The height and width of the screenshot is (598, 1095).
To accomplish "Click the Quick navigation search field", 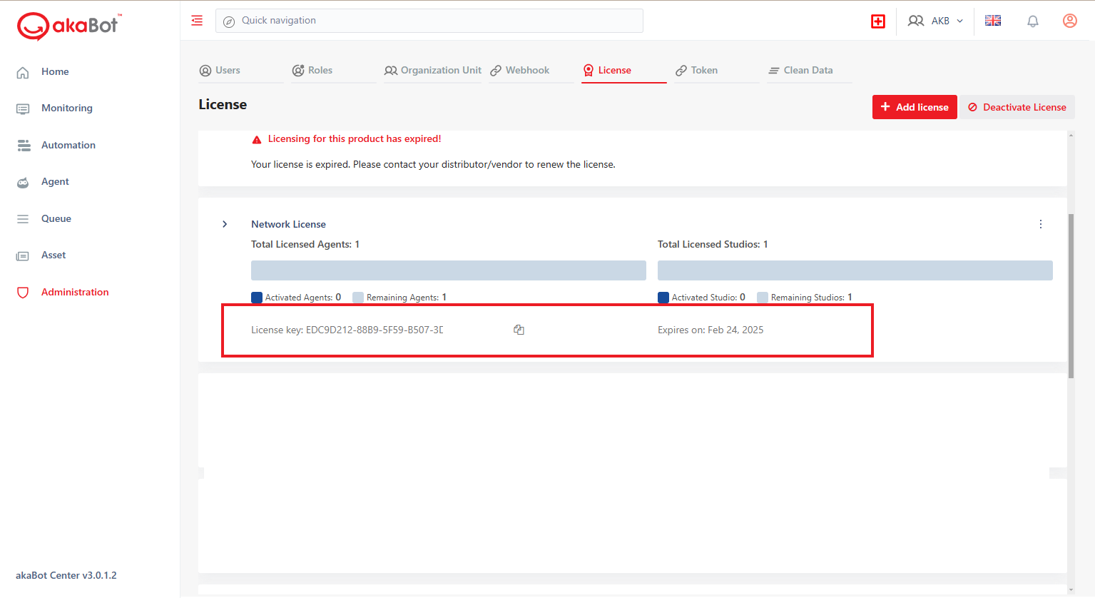I will click(429, 21).
